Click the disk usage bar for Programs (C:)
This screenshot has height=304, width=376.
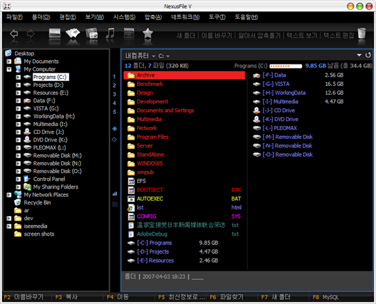coord(286,66)
